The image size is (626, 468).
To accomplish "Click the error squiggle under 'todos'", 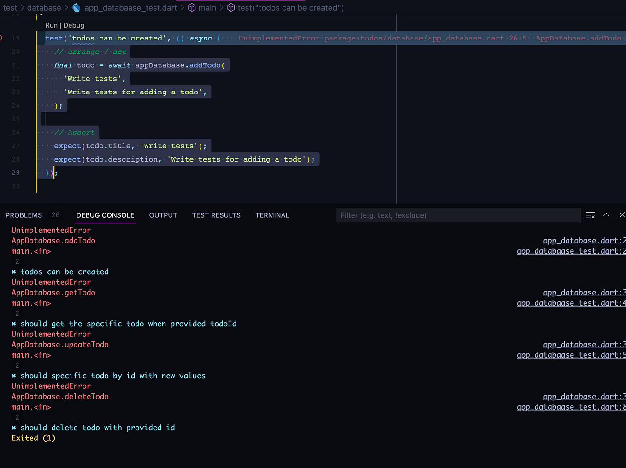I will (83, 43).
